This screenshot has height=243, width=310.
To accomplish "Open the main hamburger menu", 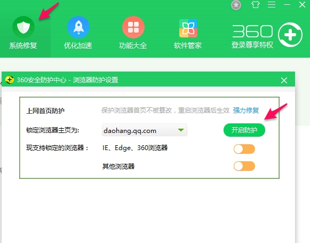I will click(x=272, y=4).
